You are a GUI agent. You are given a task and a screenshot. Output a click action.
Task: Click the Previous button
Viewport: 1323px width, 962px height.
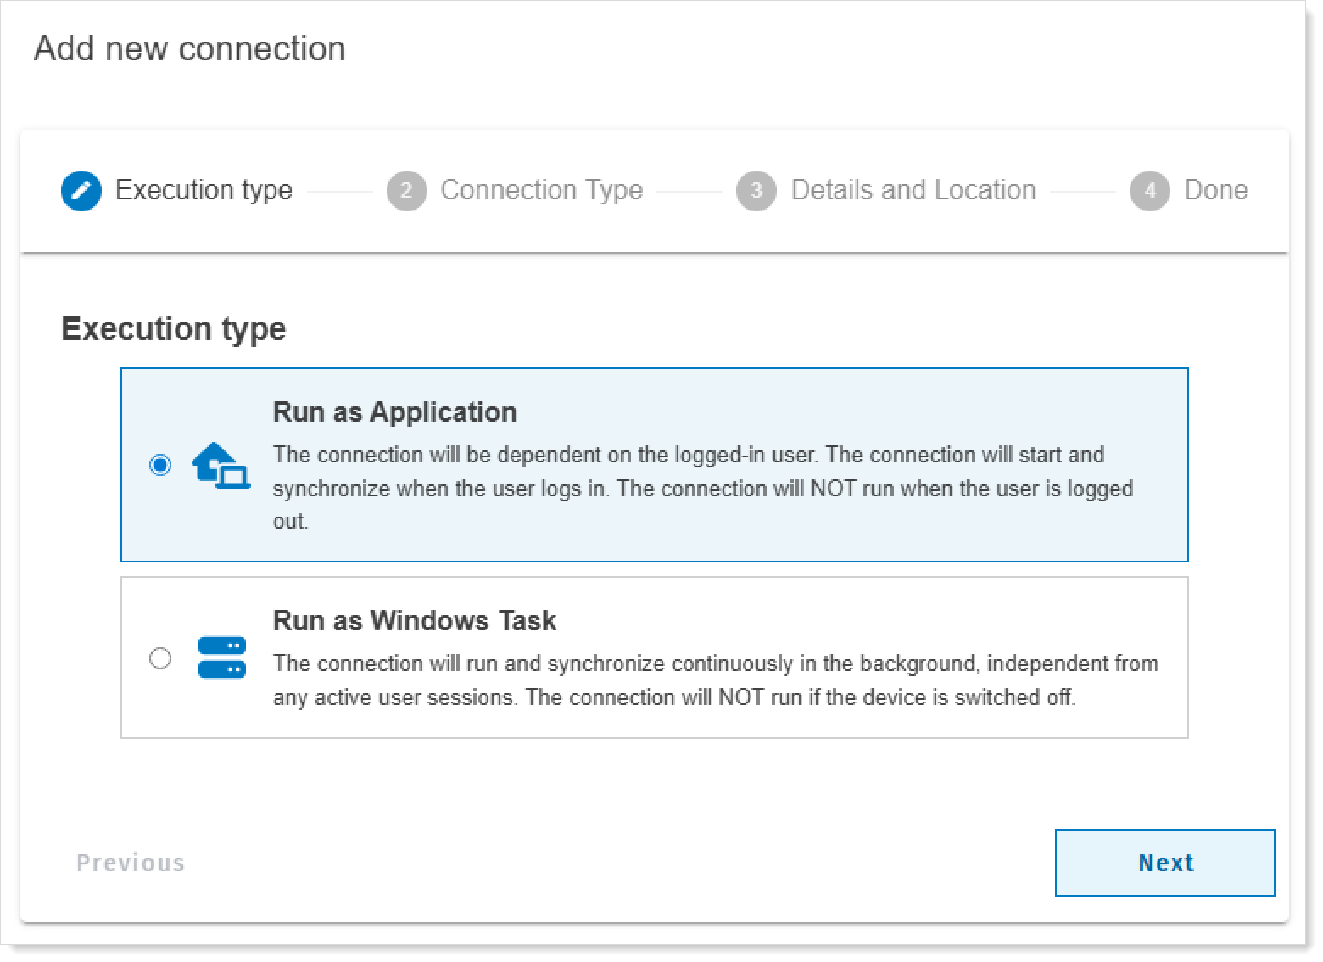pos(131,863)
